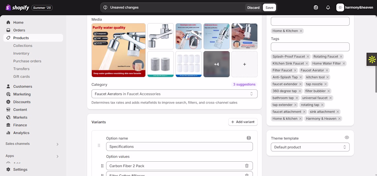The height and width of the screenshot is (176, 377).
Task: Click the database icon next to Option name
Action: click(248, 138)
